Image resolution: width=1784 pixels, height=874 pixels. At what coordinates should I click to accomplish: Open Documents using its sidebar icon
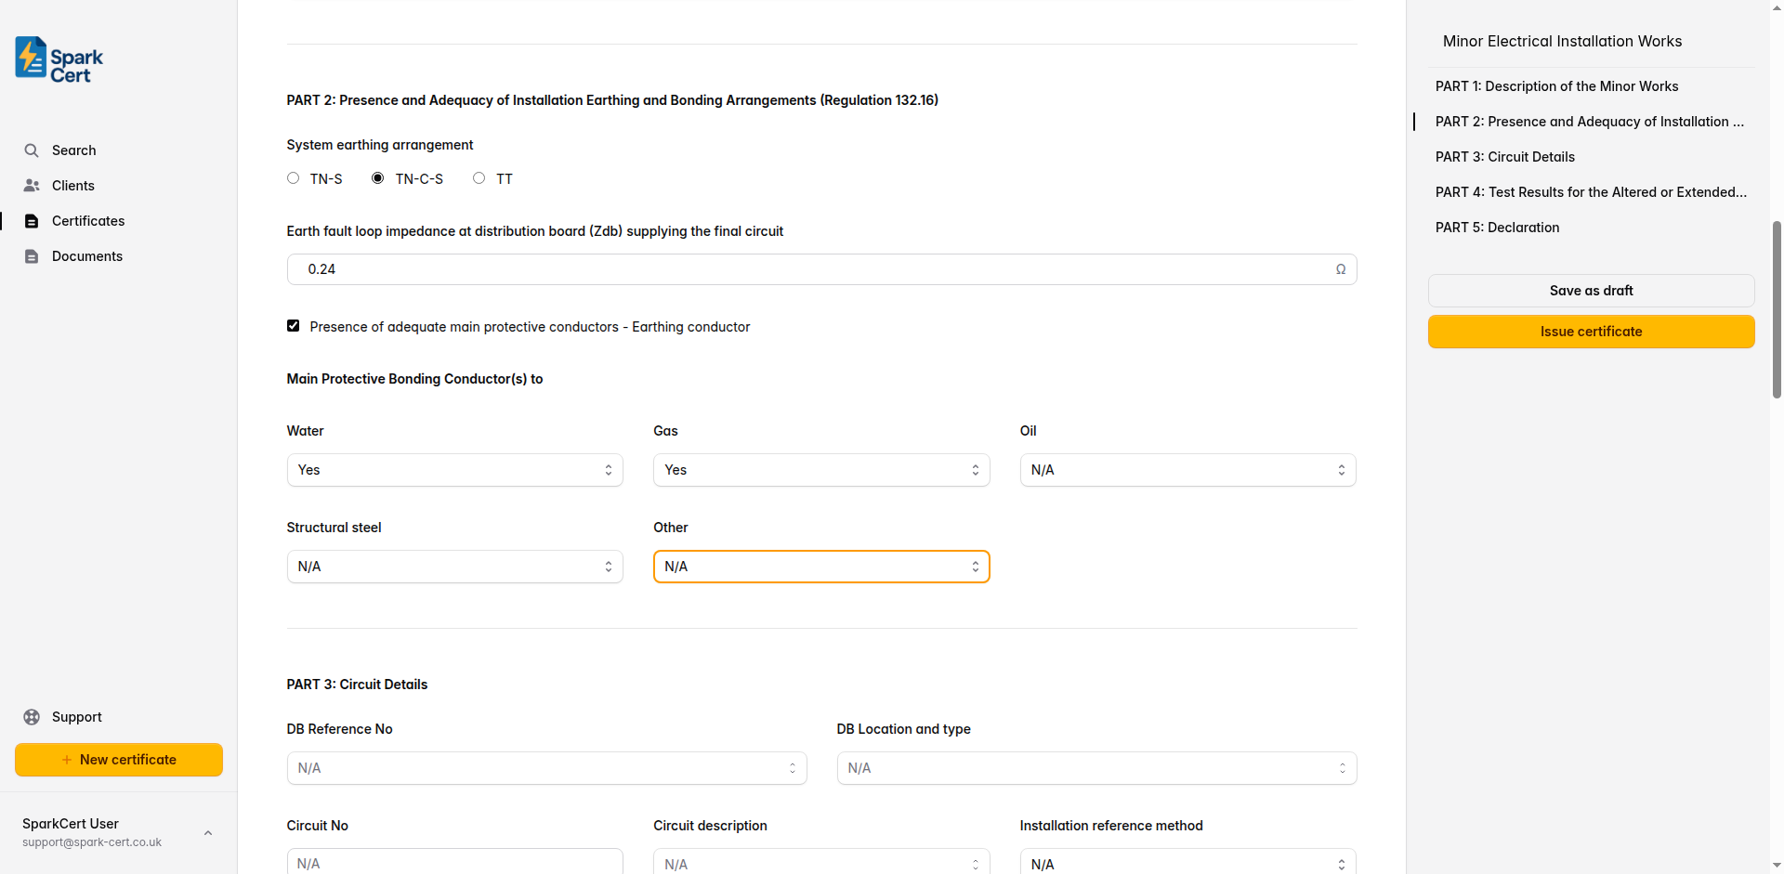click(x=32, y=255)
